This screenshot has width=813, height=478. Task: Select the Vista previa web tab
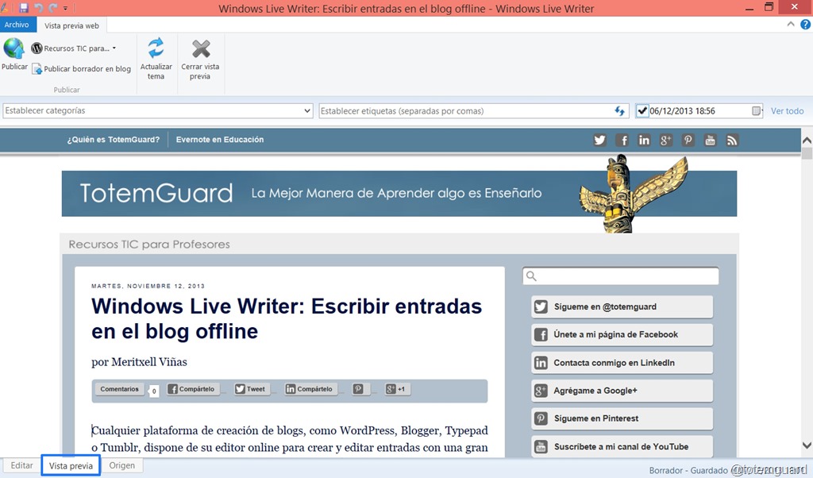tap(71, 25)
